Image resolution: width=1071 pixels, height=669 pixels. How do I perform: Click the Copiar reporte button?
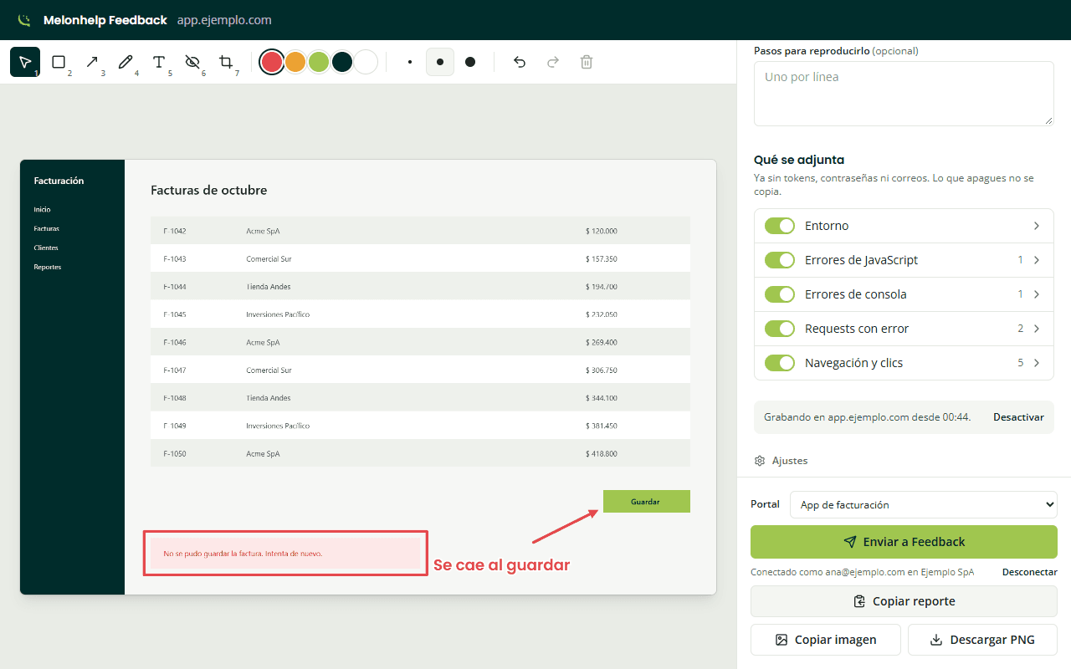click(x=904, y=601)
